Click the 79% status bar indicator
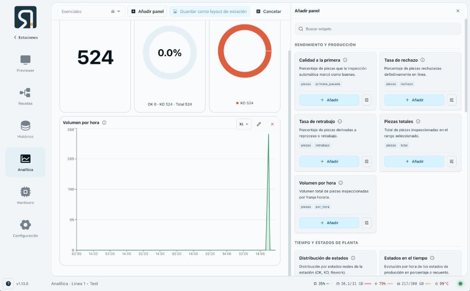This screenshot has width=470, height=291. pyautogui.click(x=383, y=284)
